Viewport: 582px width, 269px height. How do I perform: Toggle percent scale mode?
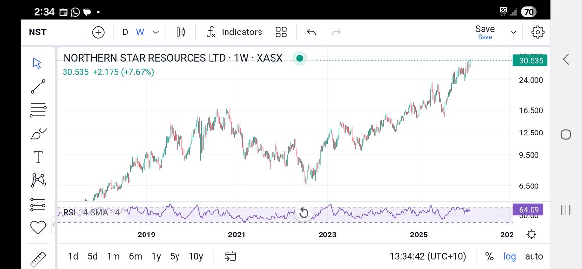click(x=490, y=256)
